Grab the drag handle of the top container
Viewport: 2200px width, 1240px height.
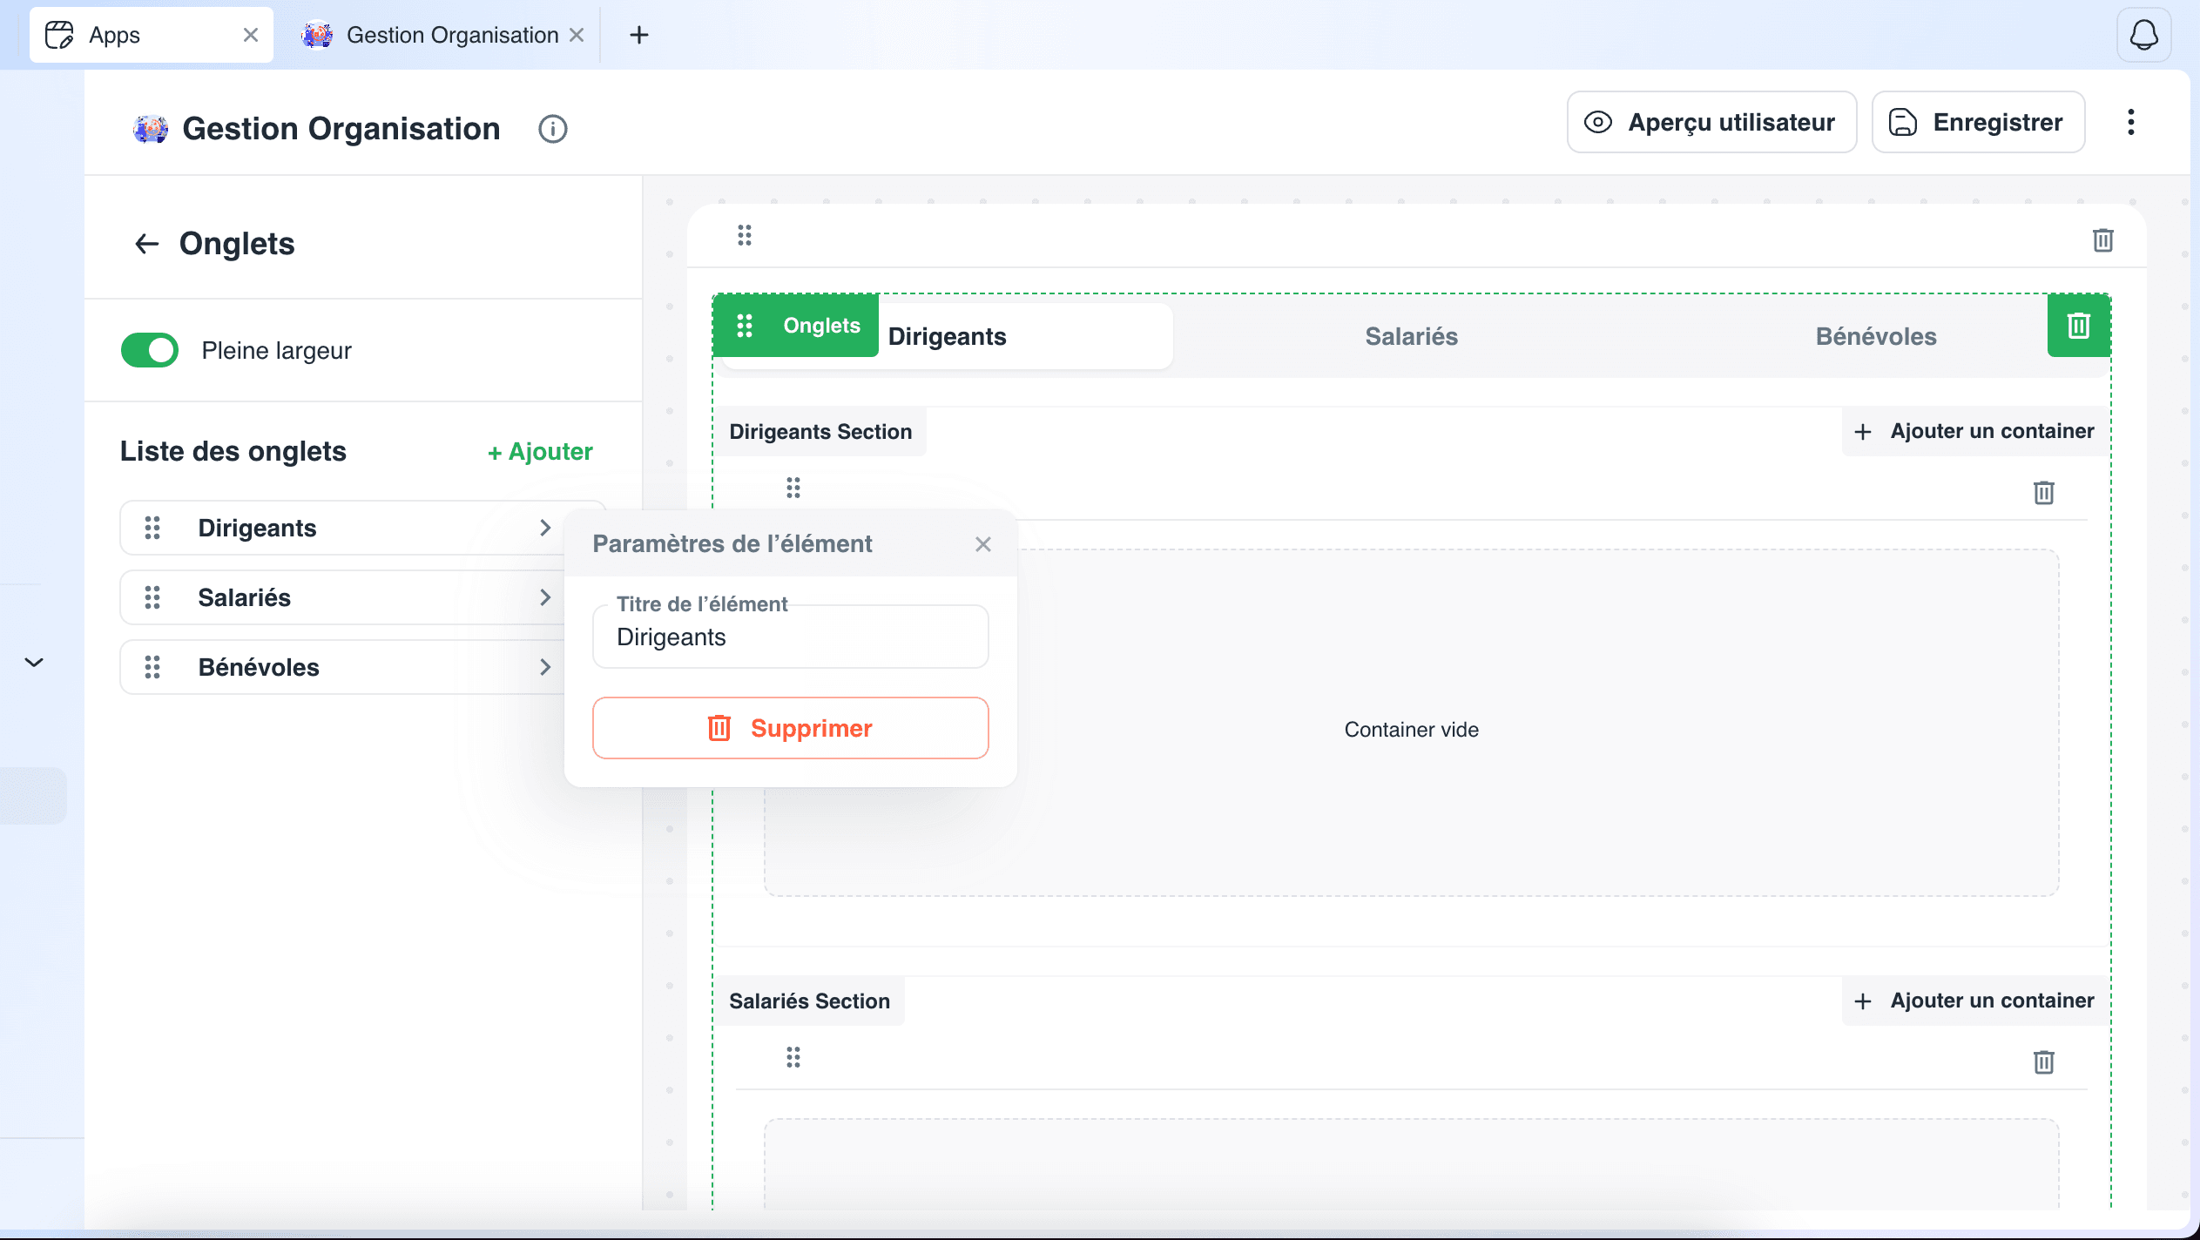coord(744,235)
